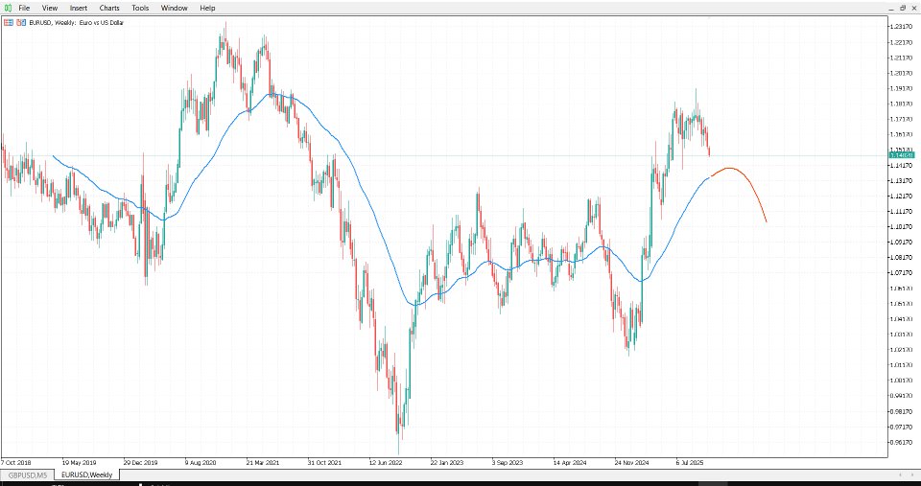Click the MetaTrader candlestick app icon

[8, 8]
